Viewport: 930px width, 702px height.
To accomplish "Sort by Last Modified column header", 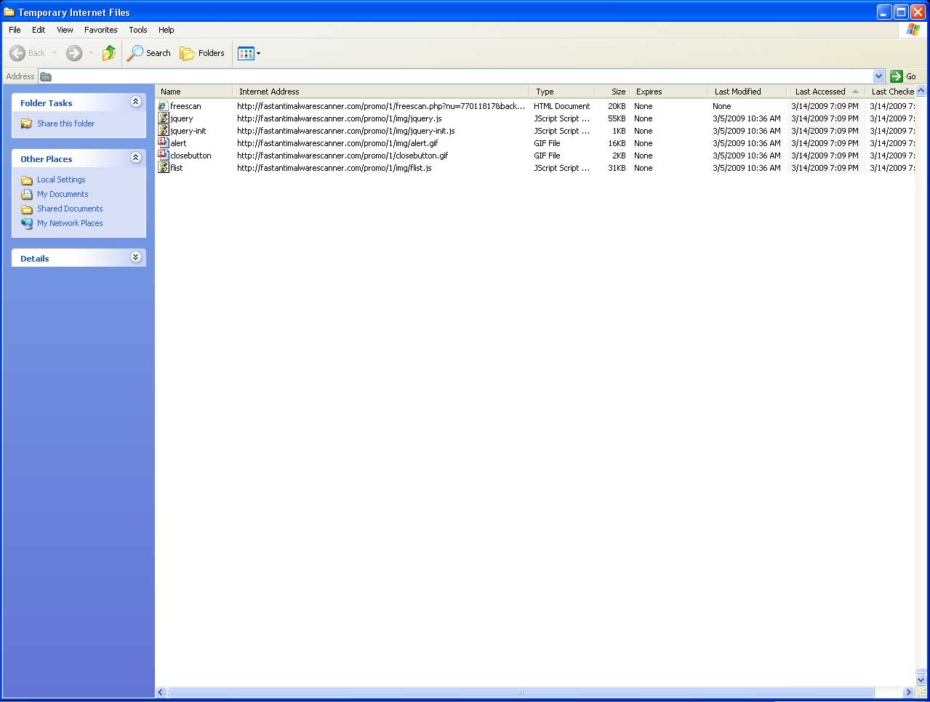I will tap(747, 92).
